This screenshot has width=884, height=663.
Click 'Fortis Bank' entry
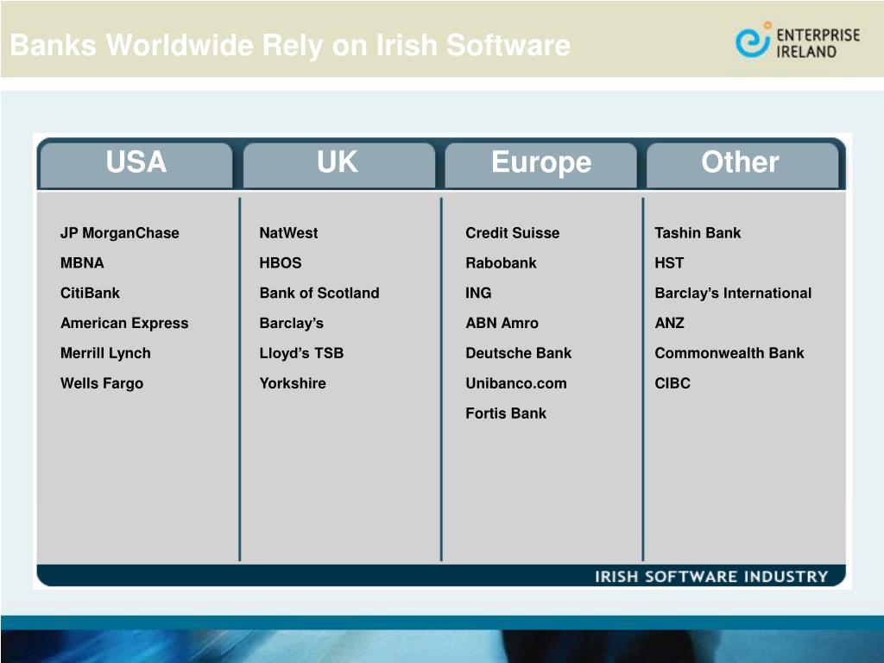coord(506,414)
